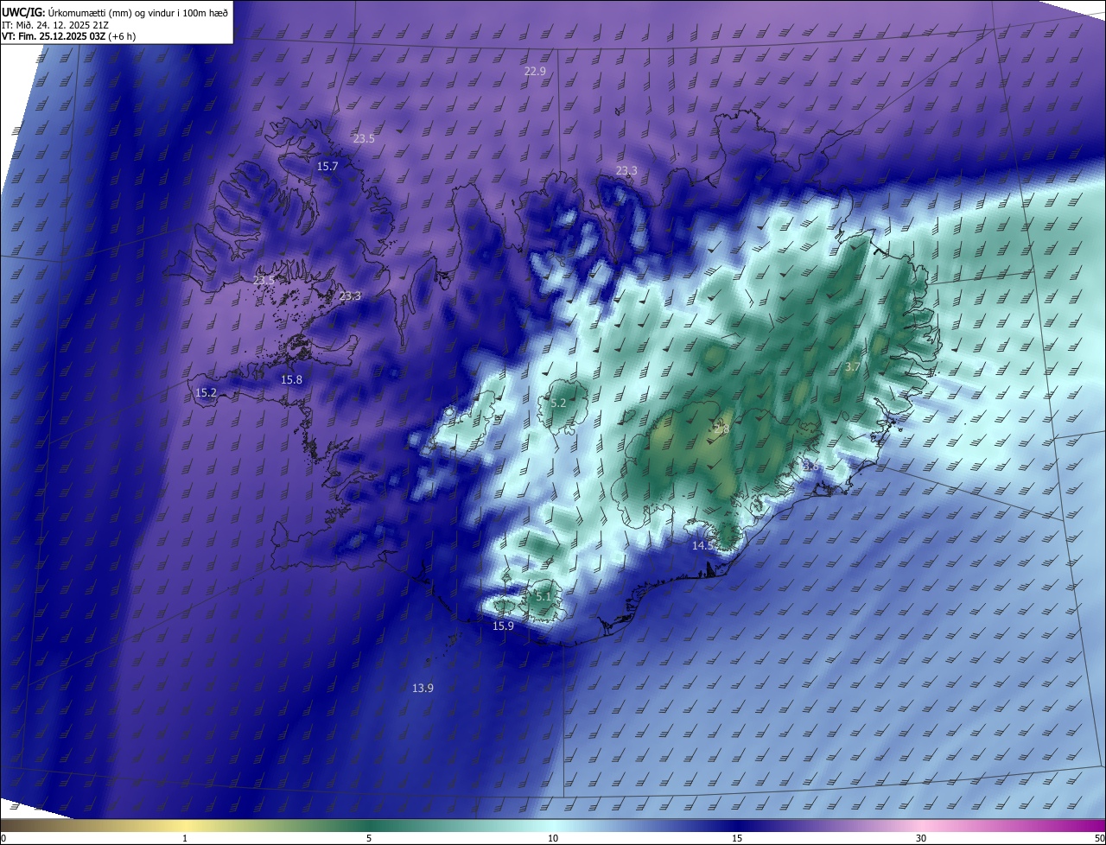This screenshot has width=1106, height=845.
Task: Click the UWC/IG map title line
Action: point(115,11)
